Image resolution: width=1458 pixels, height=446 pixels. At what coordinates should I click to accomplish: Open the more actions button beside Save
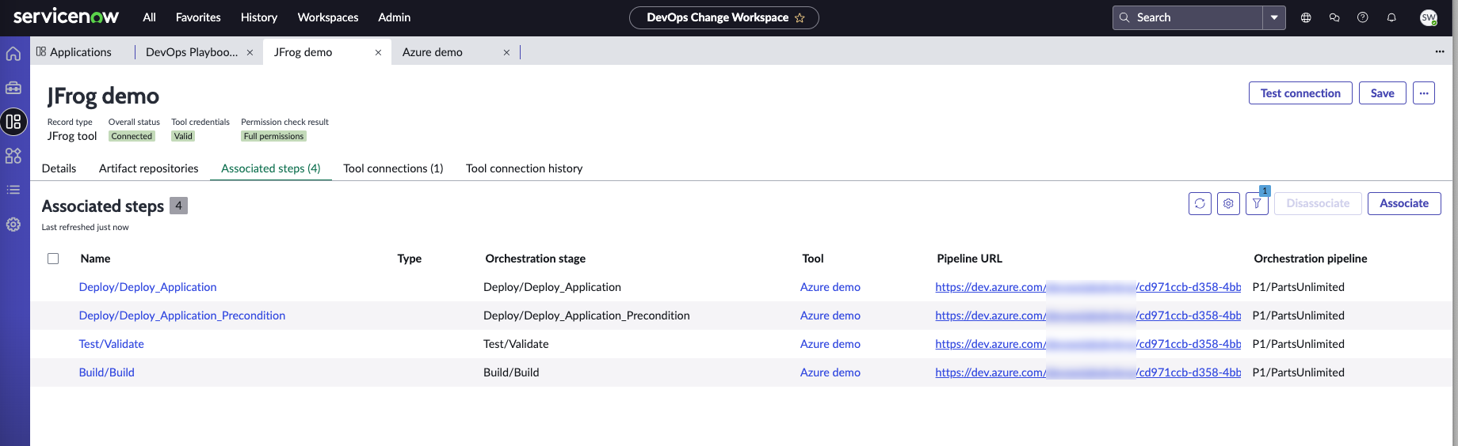(x=1424, y=93)
